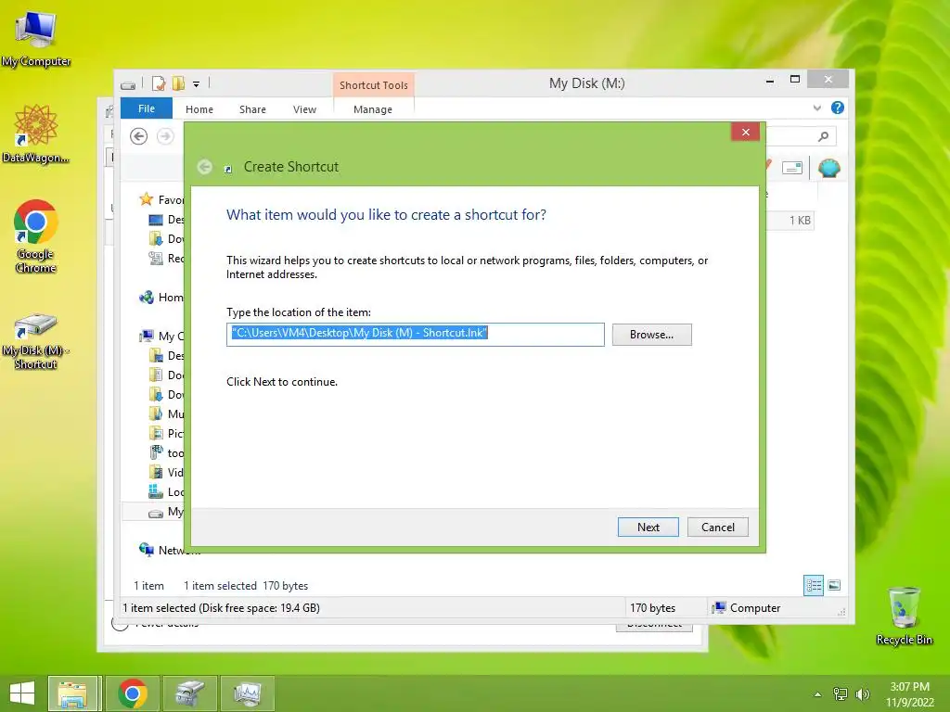The width and height of the screenshot is (950, 712).
Task: Expand the ribbon chevron
Action: click(816, 108)
